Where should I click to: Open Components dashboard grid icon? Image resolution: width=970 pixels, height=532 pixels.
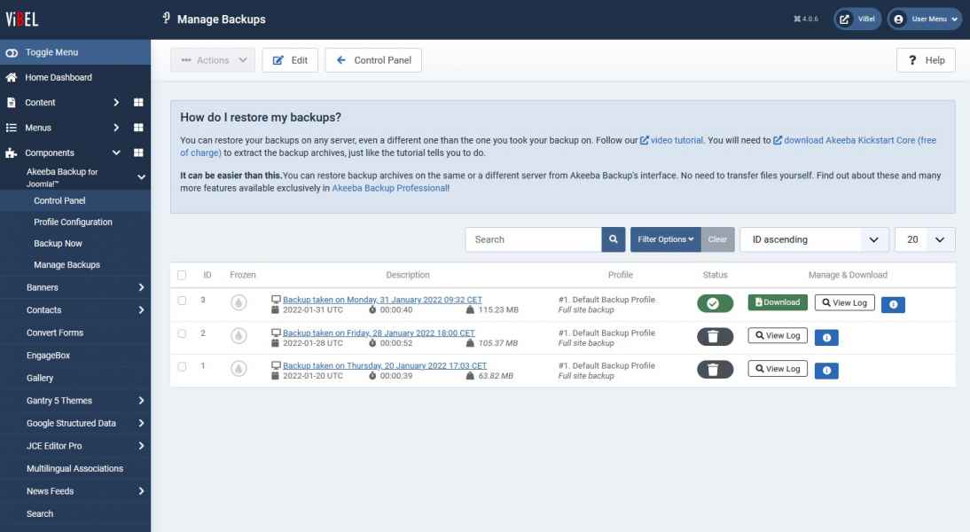138,153
